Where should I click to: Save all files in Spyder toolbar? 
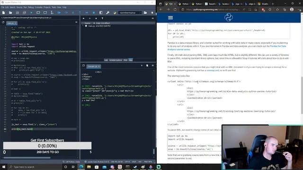[24, 13]
